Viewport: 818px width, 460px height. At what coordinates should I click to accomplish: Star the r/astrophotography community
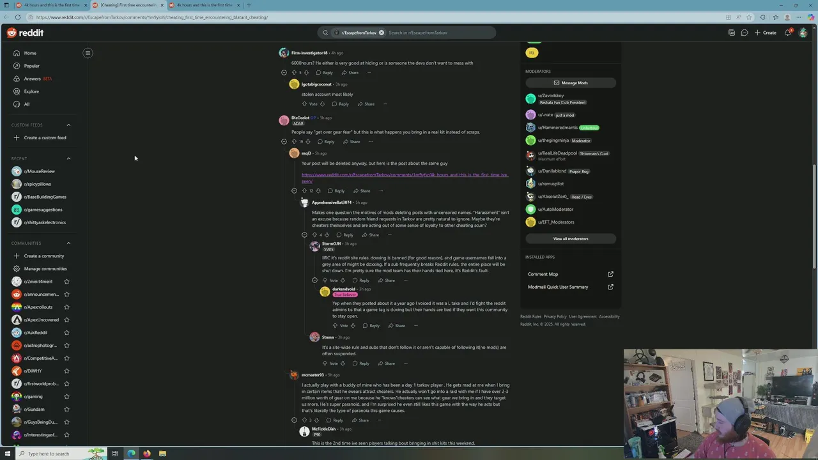[x=66, y=346]
